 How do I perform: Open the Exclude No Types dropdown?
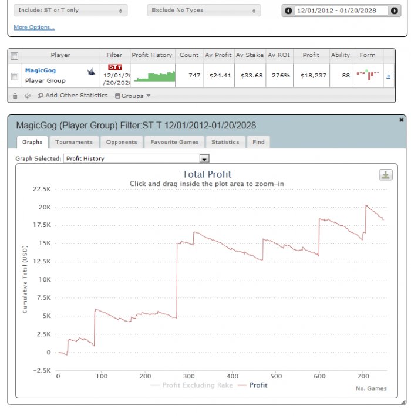(204, 11)
